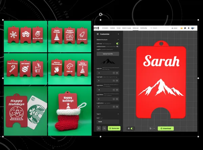The height and width of the screenshot is (150, 203).
Task: Open the snowflake, truck and Santa tags photo
Action: point(25,36)
